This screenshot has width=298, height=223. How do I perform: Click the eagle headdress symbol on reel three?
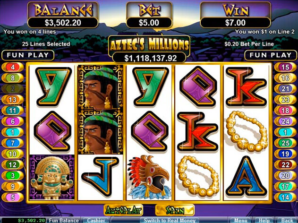[x=149, y=177]
